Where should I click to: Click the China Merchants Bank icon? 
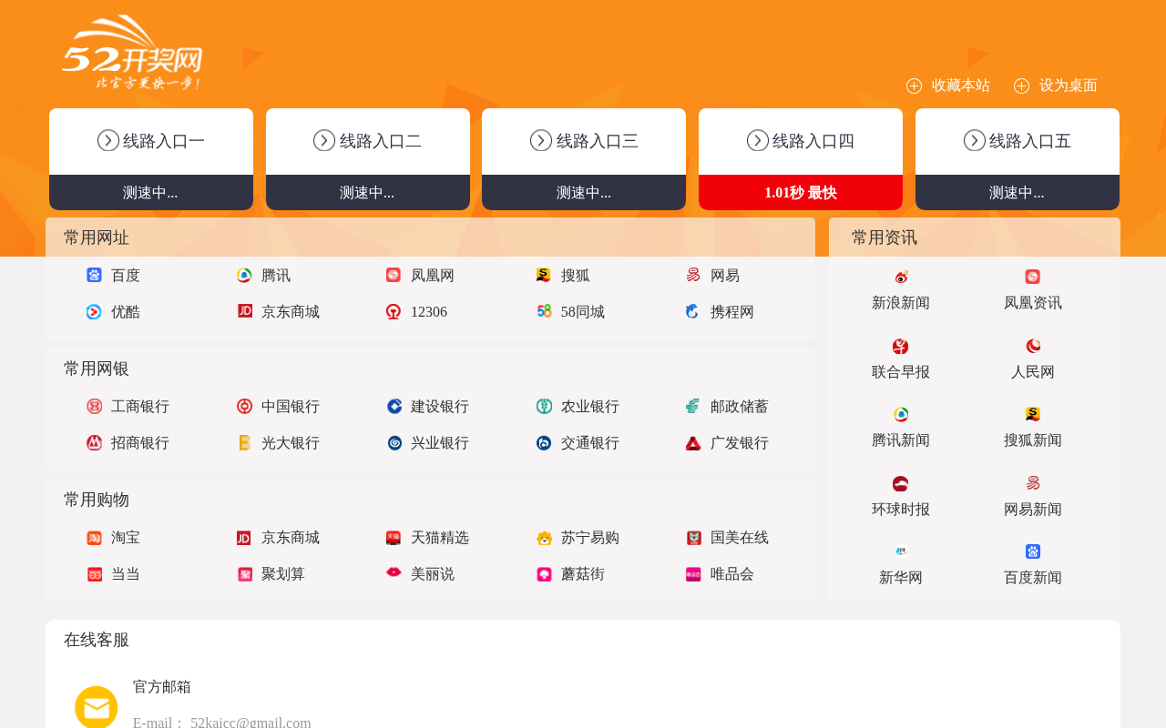click(x=94, y=442)
